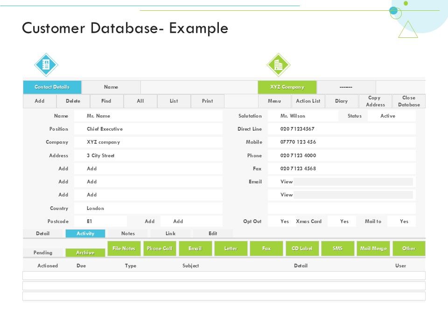The image size is (448, 336).
Task: Click the blue contact card diamond icon
Action: 46,65
